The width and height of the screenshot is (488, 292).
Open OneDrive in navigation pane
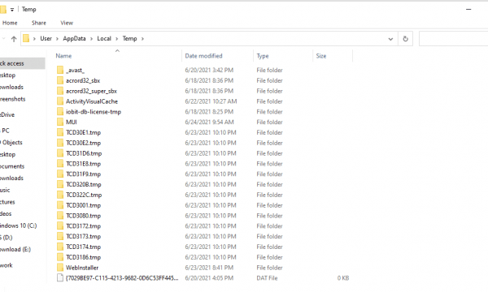point(7,114)
